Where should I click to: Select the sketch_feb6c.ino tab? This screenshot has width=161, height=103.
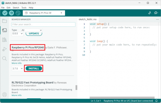(87, 19)
